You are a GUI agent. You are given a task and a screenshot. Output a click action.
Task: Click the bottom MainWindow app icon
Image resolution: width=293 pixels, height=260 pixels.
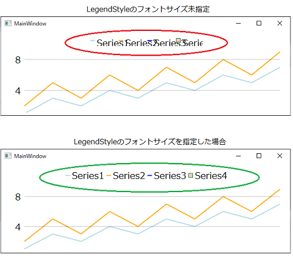pyautogui.click(x=8, y=156)
